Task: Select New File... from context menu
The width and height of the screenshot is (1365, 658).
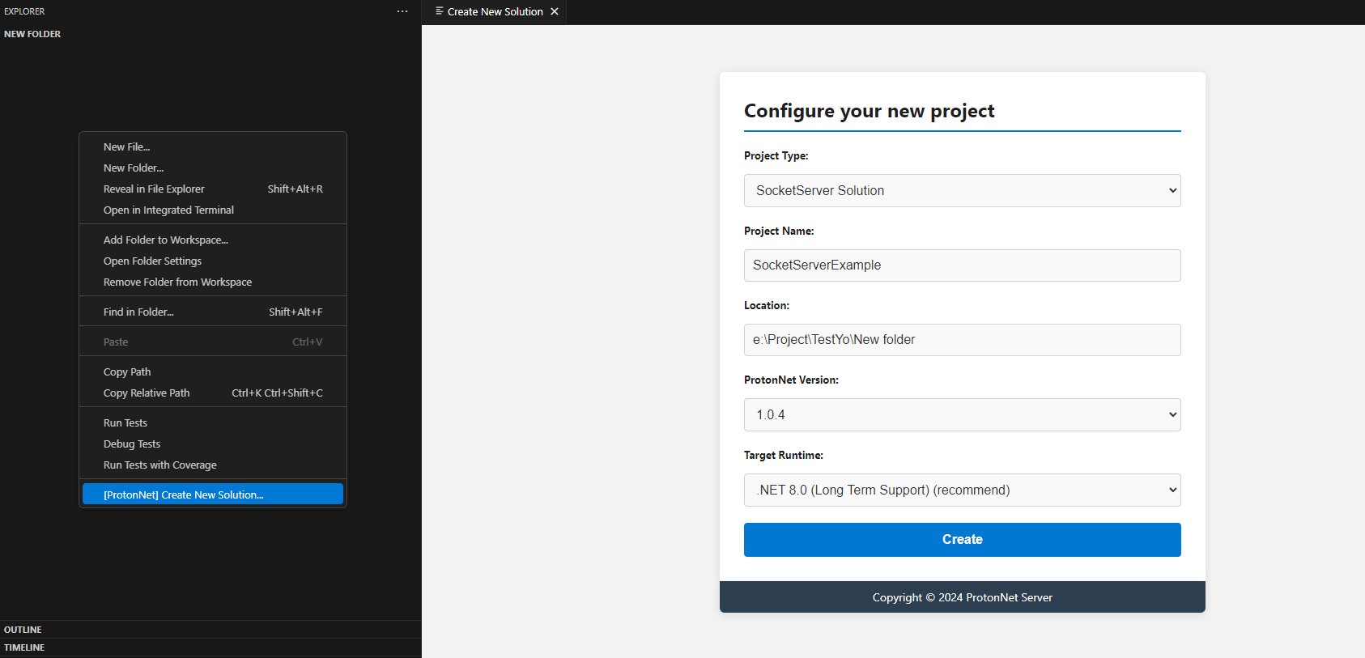Action: tap(213, 146)
